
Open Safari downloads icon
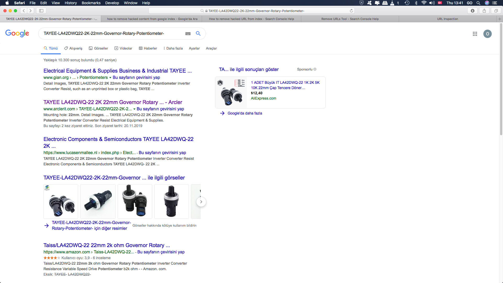[472, 11]
